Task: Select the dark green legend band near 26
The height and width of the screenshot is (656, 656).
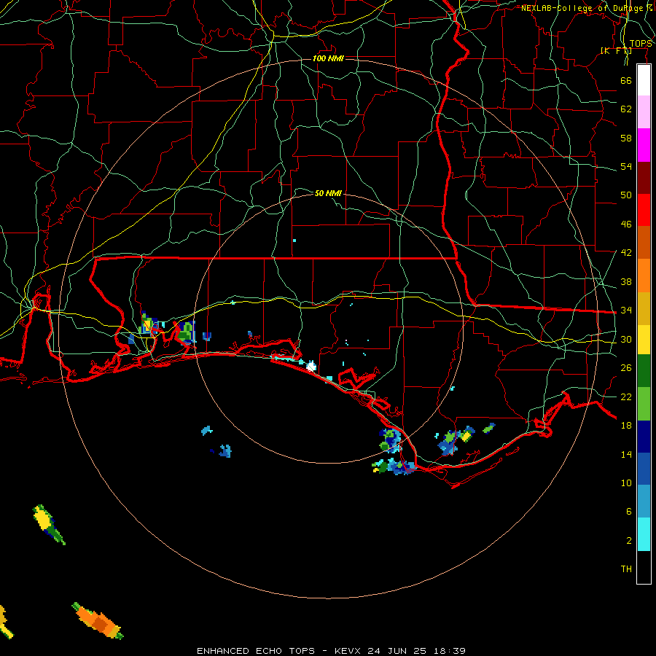Action: pos(644,371)
